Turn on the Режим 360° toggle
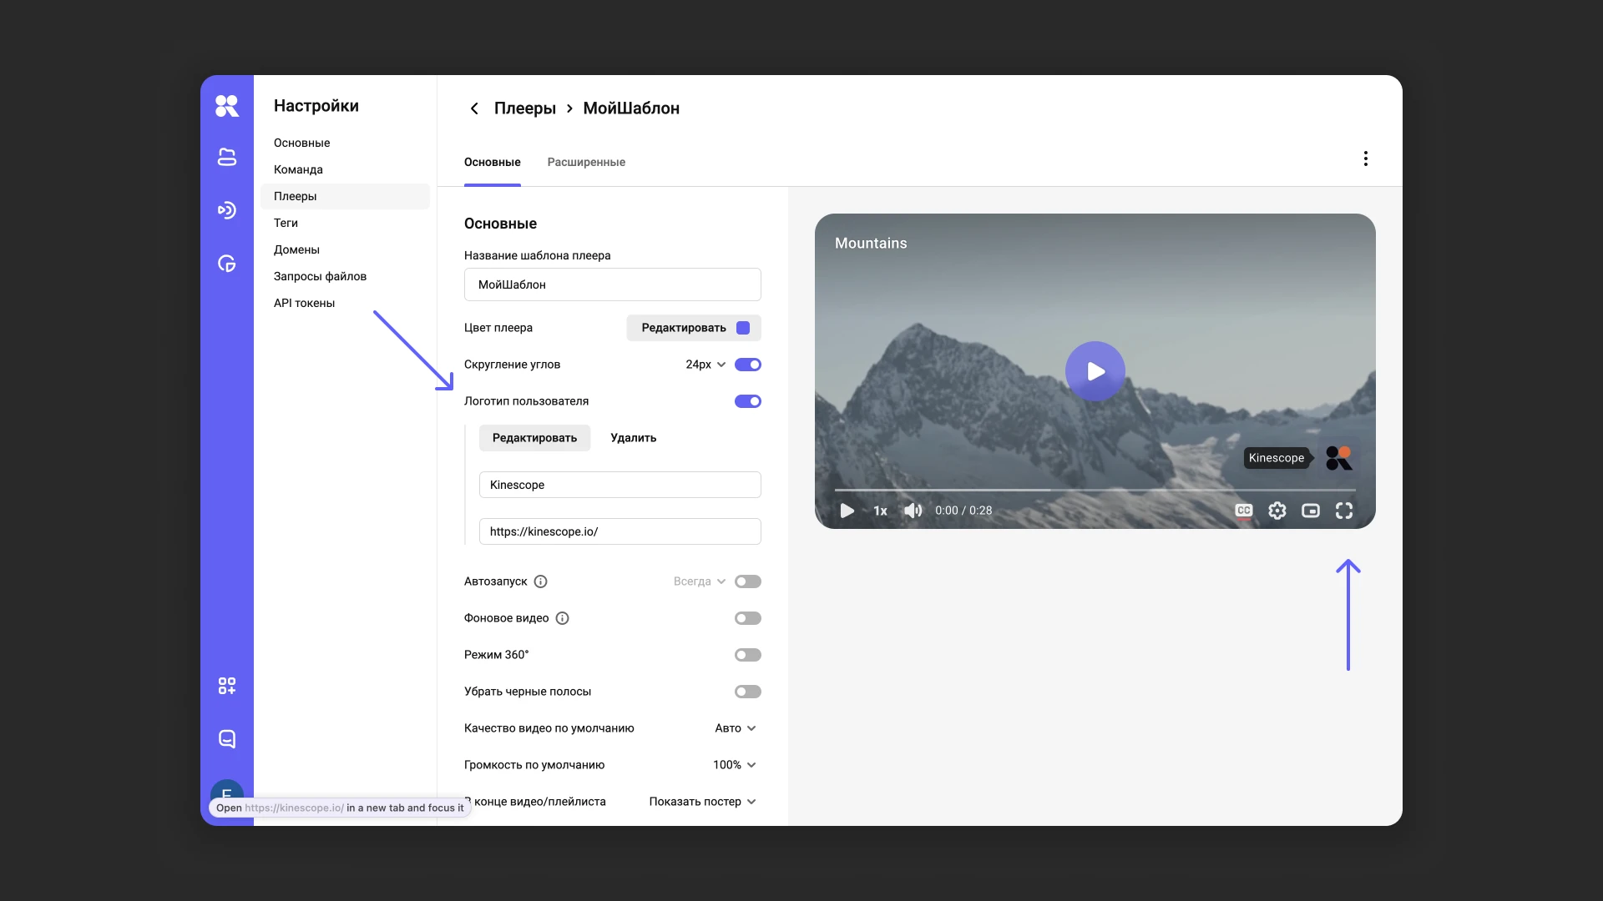Screen dimensions: 1603x901 pyautogui.click(x=747, y=655)
